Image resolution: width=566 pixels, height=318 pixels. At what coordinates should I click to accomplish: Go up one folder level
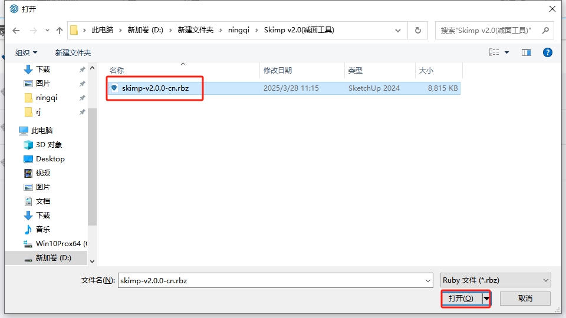coord(60,31)
